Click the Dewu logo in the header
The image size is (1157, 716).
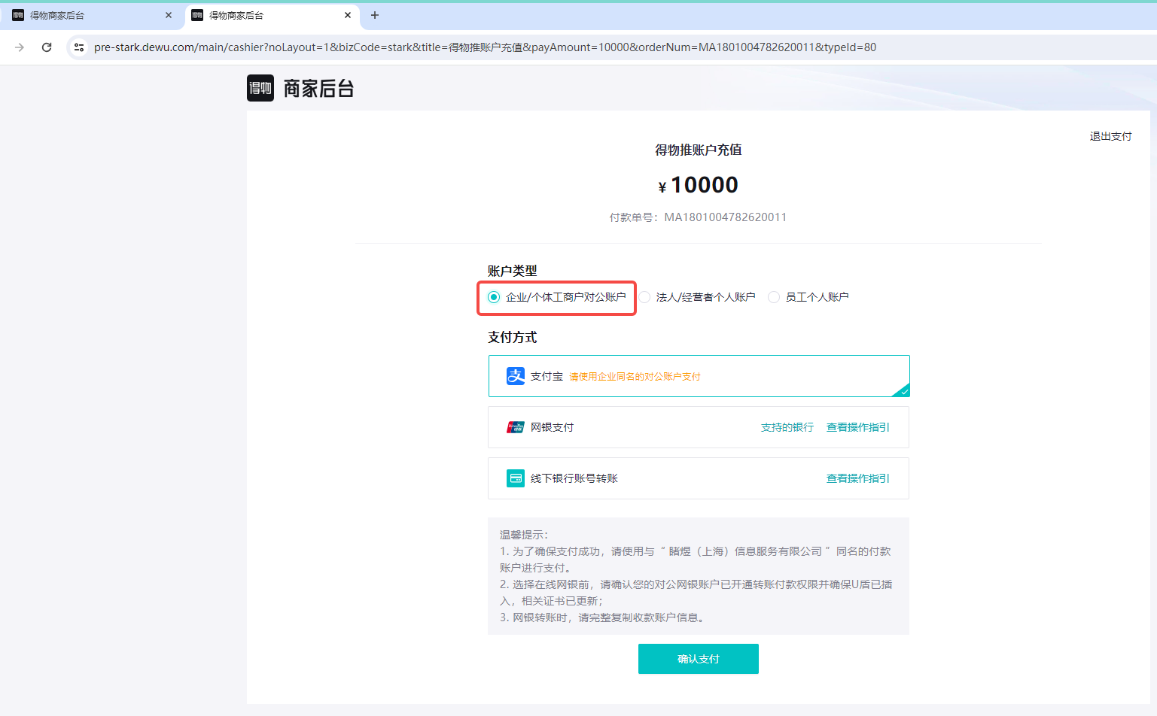[x=260, y=88]
